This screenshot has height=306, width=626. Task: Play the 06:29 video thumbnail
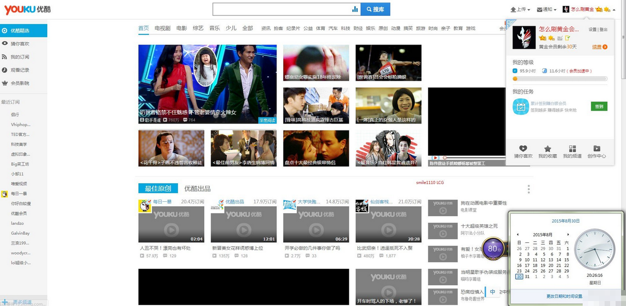[x=316, y=224]
